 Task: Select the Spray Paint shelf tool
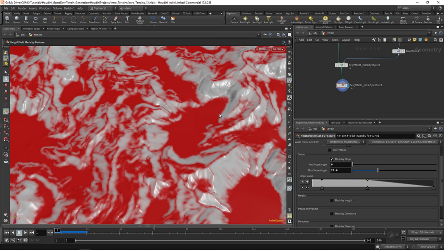tap(116, 20)
